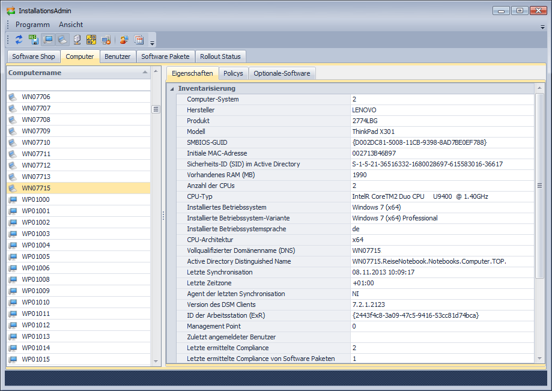Click the XLS export save icon
This screenshot has height=391, width=552.
34,40
